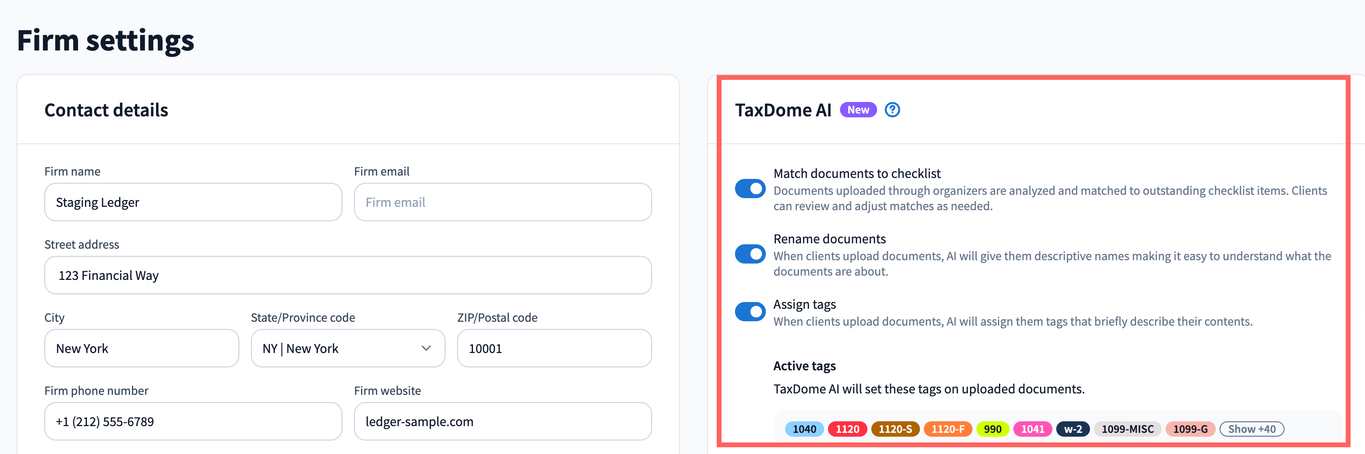Viewport: 1365px width, 454px height.
Task: Click the purple New badge
Action: 858,110
